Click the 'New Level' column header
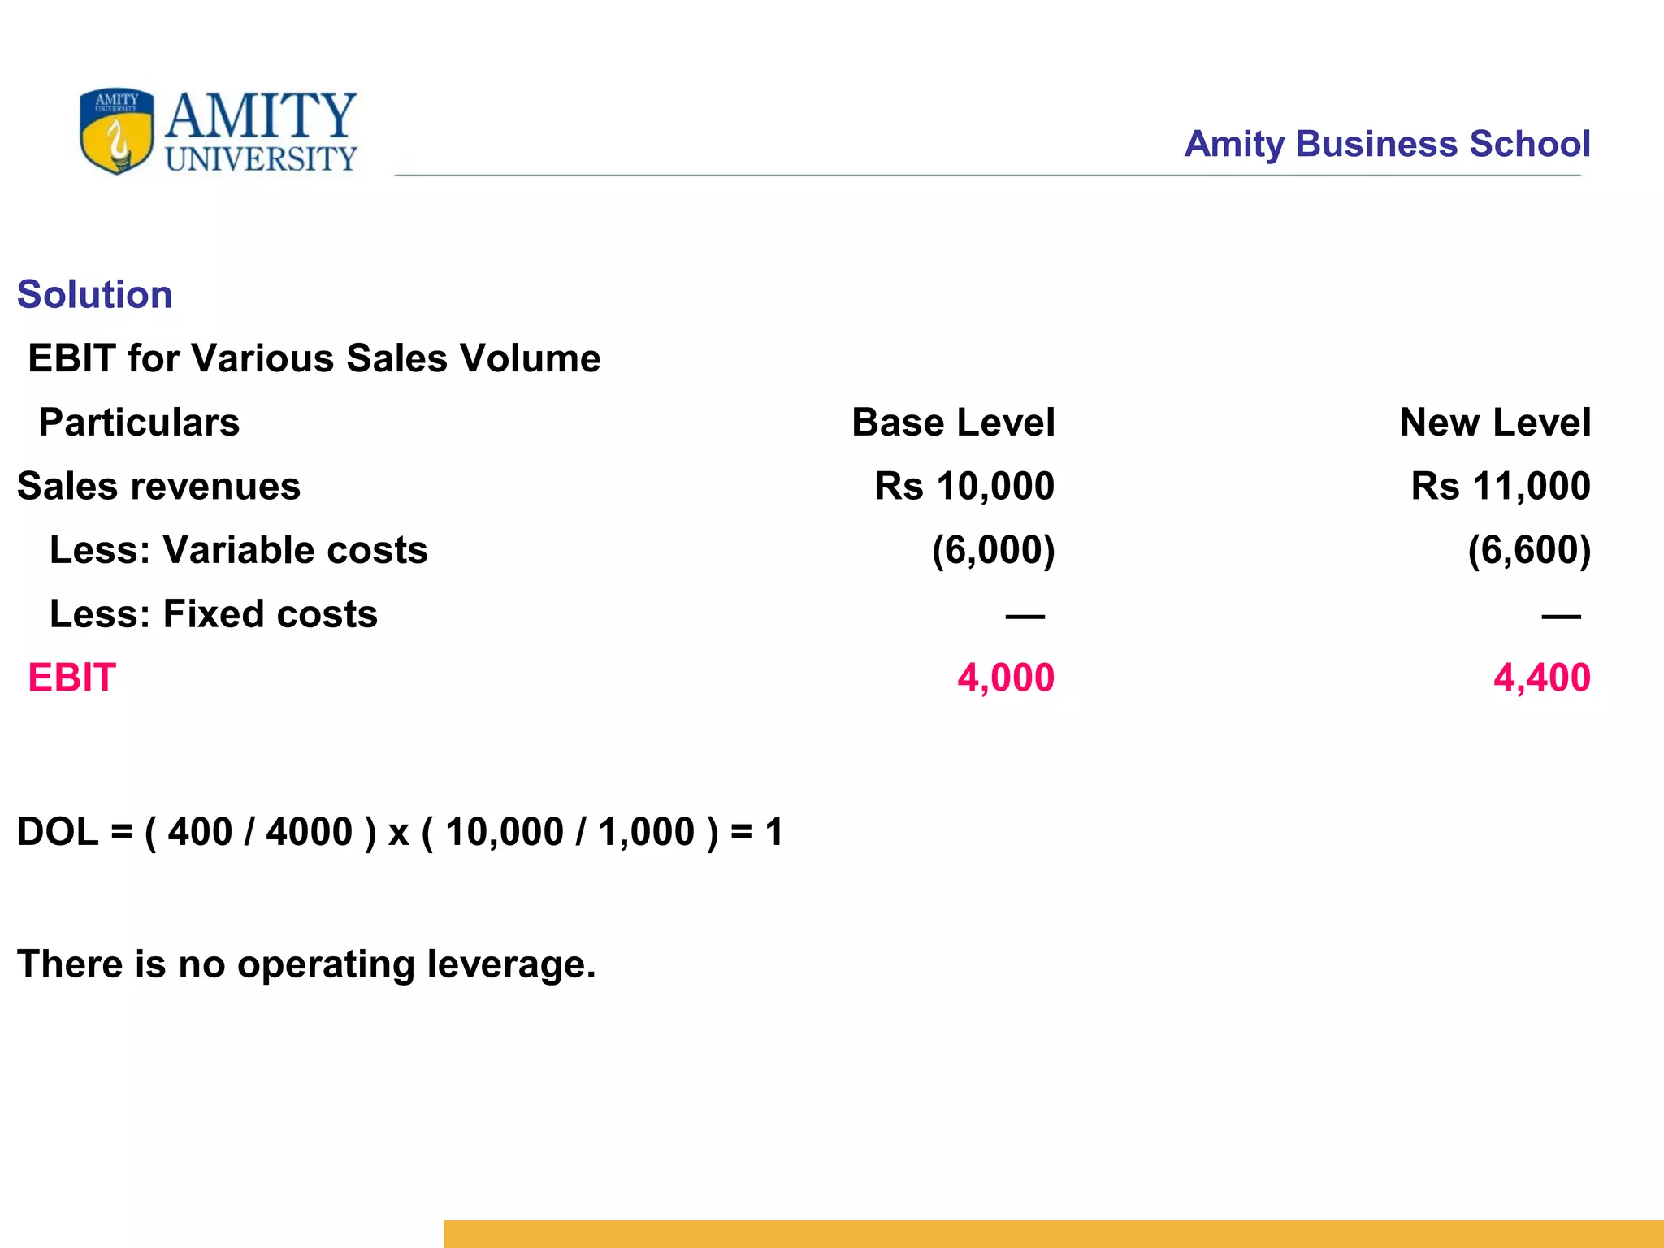Screen dimensions: 1664x1248 click(x=1495, y=422)
